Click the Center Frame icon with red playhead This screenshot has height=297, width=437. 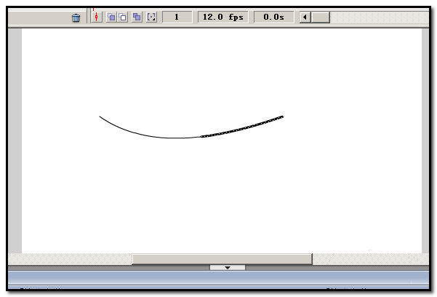coord(97,17)
